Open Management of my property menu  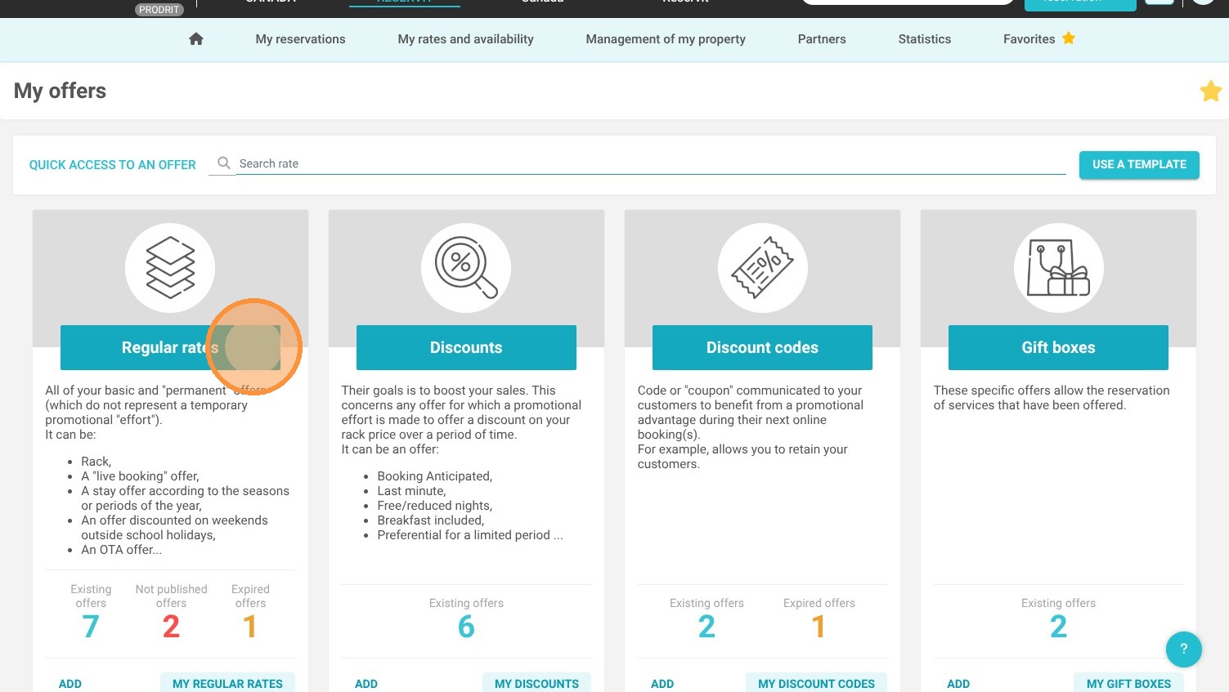coord(666,39)
